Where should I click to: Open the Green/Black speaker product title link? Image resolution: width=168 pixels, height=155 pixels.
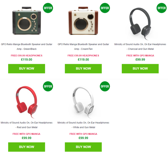27,47
